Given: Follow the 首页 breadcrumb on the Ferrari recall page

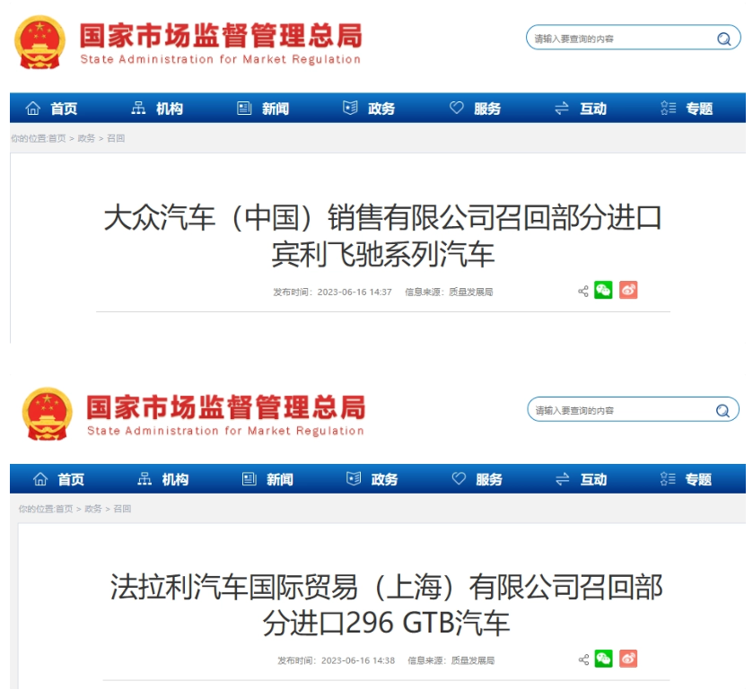Looking at the screenshot, I should pos(65,509).
